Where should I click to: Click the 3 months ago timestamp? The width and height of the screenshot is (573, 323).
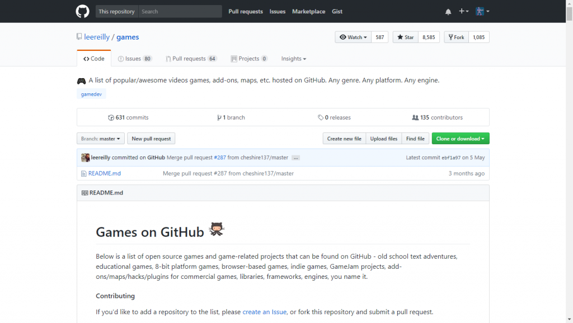pyautogui.click(x=467, y=173)
